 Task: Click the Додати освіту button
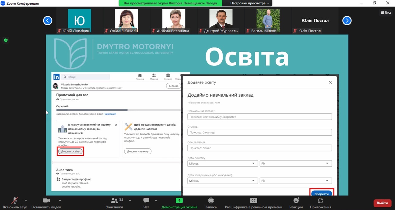point(70,151)
